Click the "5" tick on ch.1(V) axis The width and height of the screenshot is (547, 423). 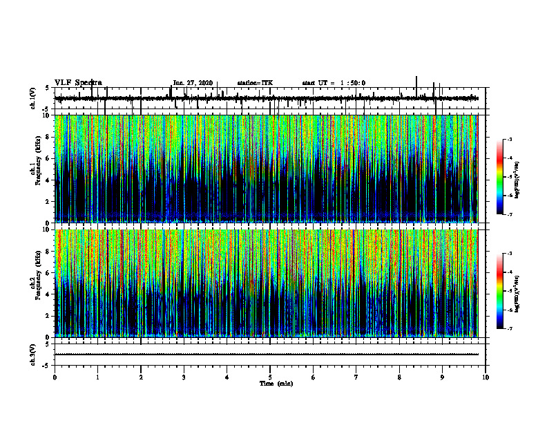[x=48, y=88]
